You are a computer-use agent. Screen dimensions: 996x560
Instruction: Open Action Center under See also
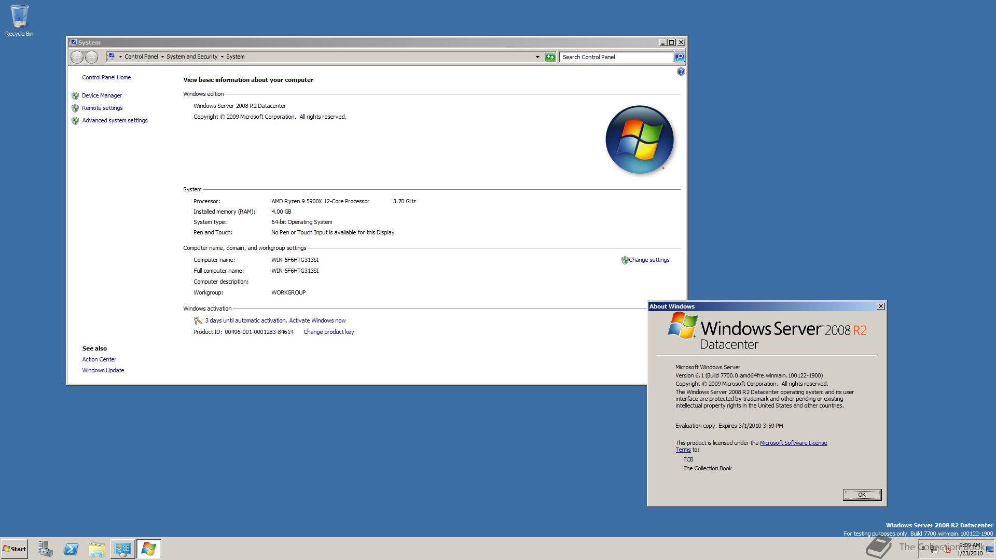pyautogui.click(x=99, y=359)
